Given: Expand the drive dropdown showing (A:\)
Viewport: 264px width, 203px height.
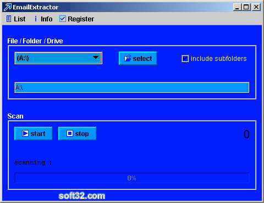Looking at the screenshot, I should click(x=58, y=58).
